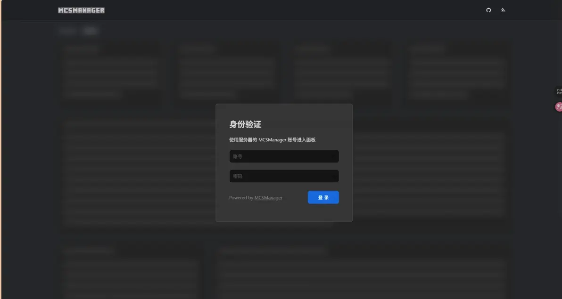The width and height of the screenshot is (562, 299).
Task: Click the pink translate badge at right edge
Action: pyautogui.click(x=559, y=106)
